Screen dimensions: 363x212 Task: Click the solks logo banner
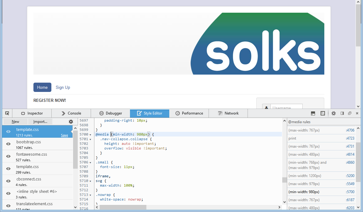[179, 44]
